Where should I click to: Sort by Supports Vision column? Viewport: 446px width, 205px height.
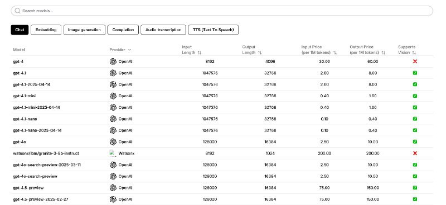(x=414, y=53)
